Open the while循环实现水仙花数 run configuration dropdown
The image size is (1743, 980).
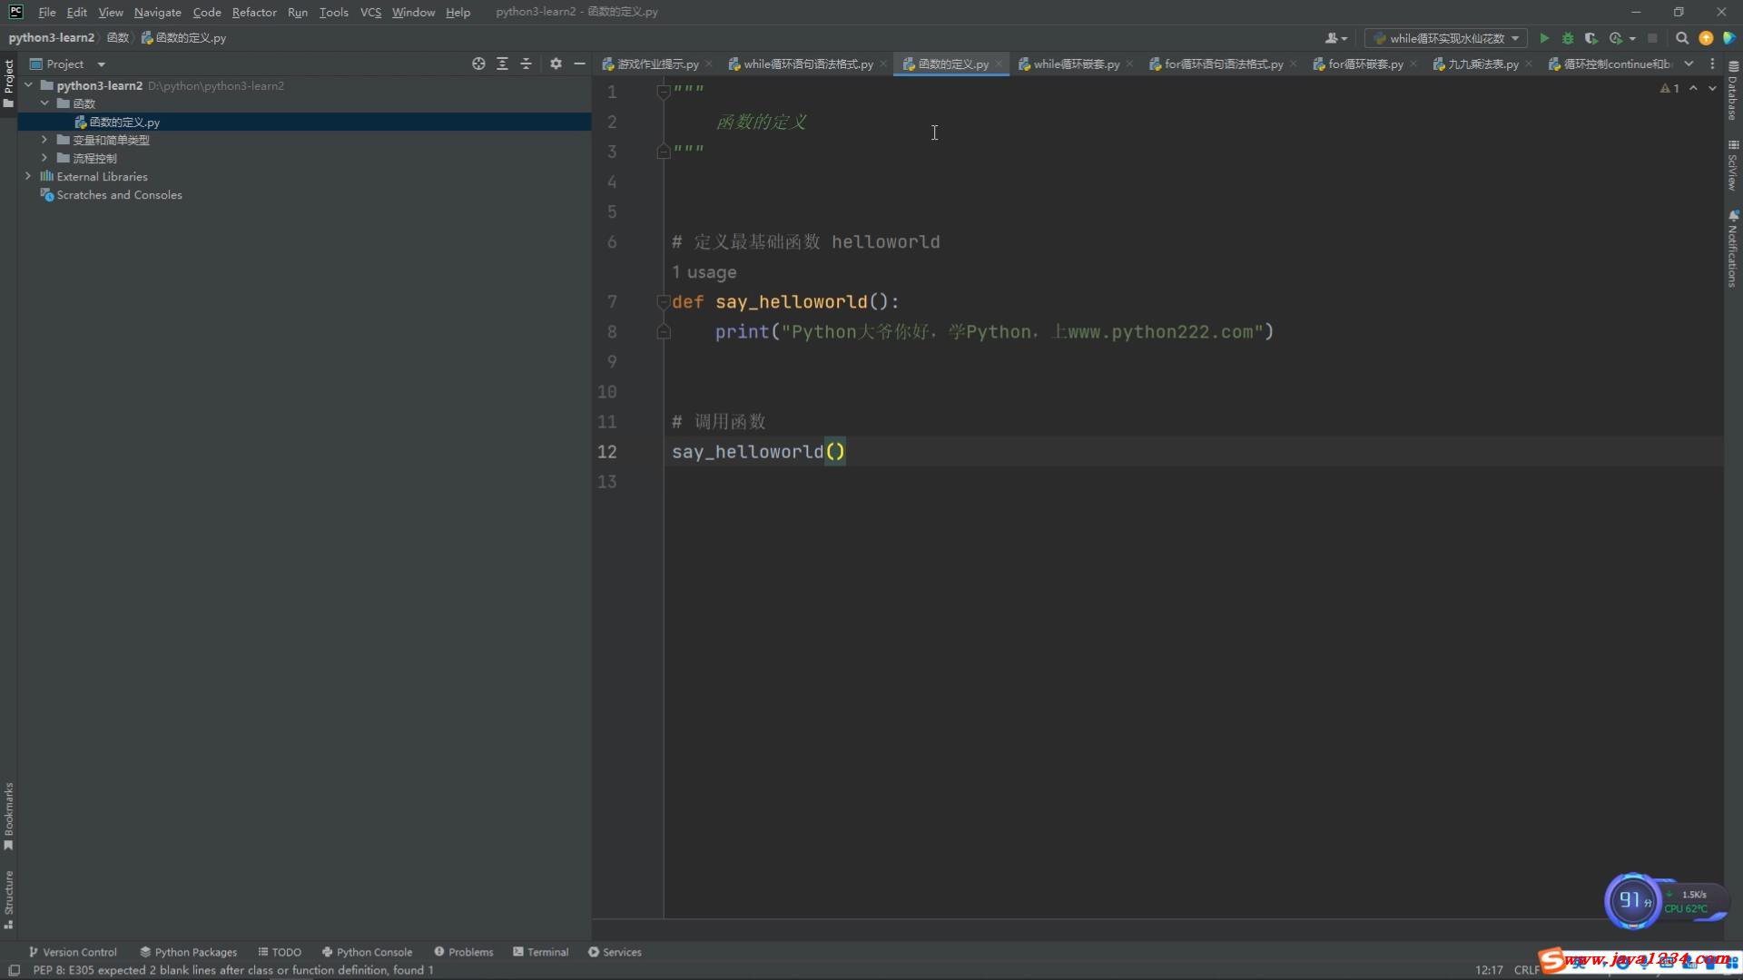pos(1445,38)
